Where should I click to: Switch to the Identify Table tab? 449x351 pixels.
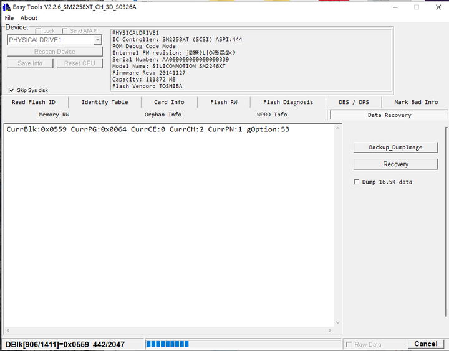105,102
